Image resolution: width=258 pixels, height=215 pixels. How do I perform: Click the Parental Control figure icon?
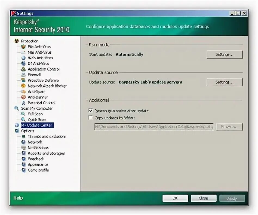coord(23,103)
